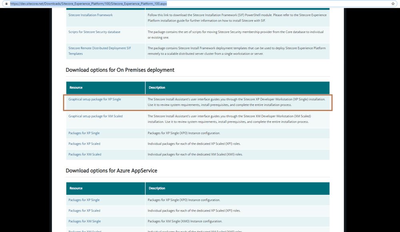Click the On Premises table Resource header
Viewport: 400px width, 232px height.
click(x=76, y=87)
